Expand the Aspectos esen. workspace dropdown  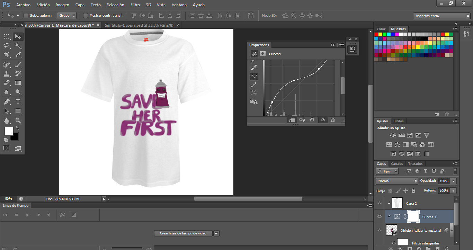click(441, 16)
